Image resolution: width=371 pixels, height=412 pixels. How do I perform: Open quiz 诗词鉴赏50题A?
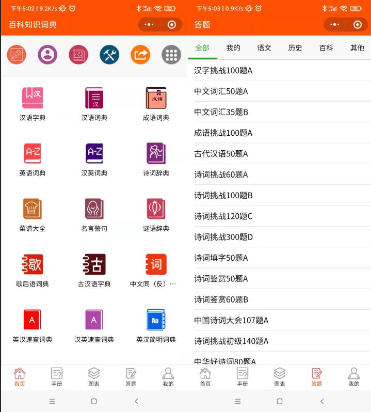click(x=282, y=278)
